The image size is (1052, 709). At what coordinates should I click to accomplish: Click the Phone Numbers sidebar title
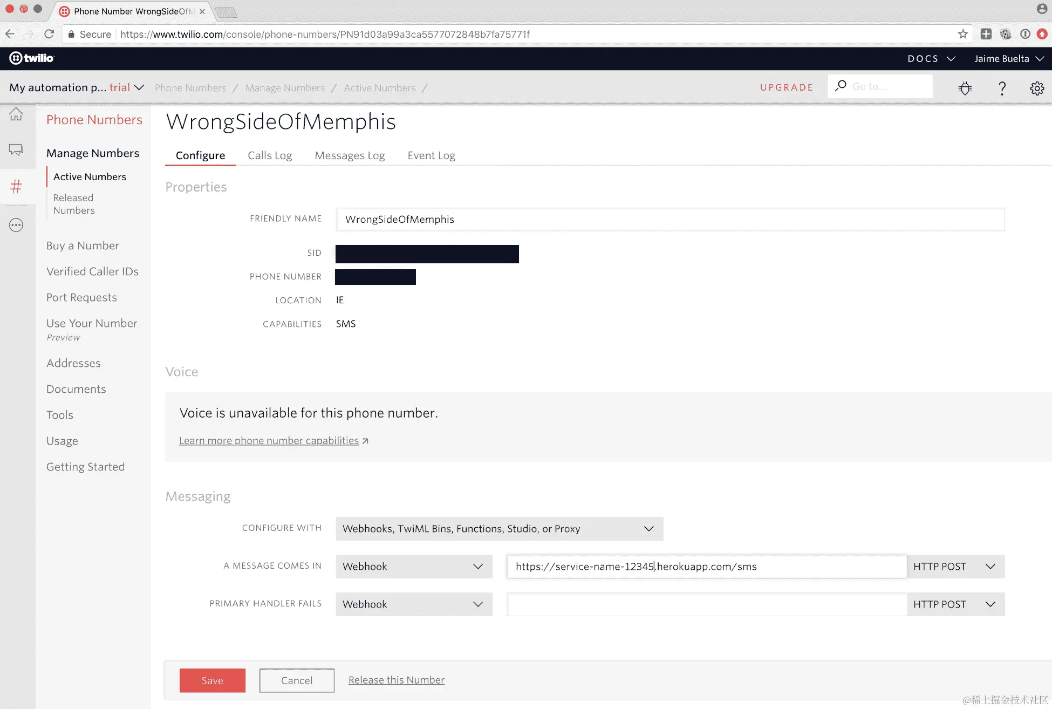coord(94,120)
